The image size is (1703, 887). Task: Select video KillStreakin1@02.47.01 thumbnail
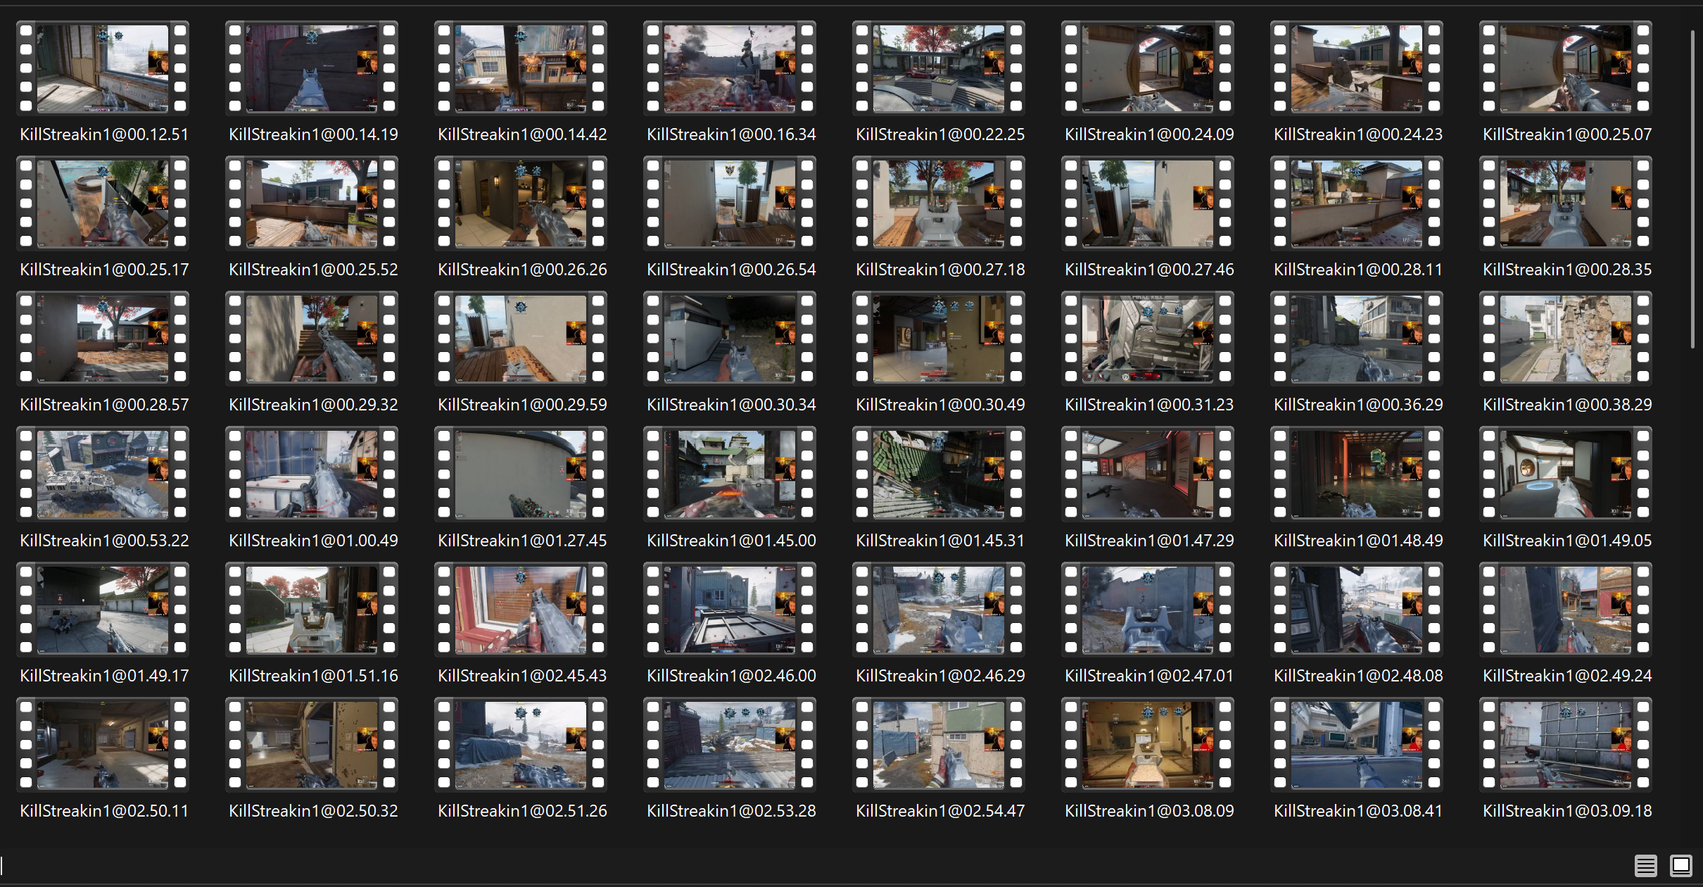1148,610
